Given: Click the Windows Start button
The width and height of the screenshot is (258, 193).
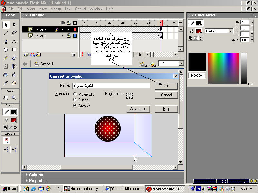Looking at the screenshot, I should point(10,189).
